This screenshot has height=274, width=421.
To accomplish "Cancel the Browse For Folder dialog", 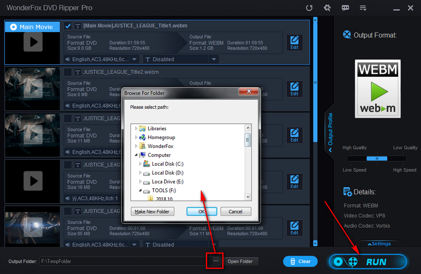I will (235, 211).
